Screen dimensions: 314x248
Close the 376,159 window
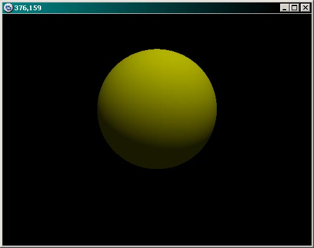306,8
